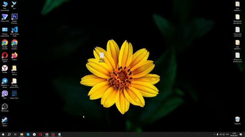Select the Yandex browser desktop shortcut
Viewport: 245px width, 137px height.
5,69
